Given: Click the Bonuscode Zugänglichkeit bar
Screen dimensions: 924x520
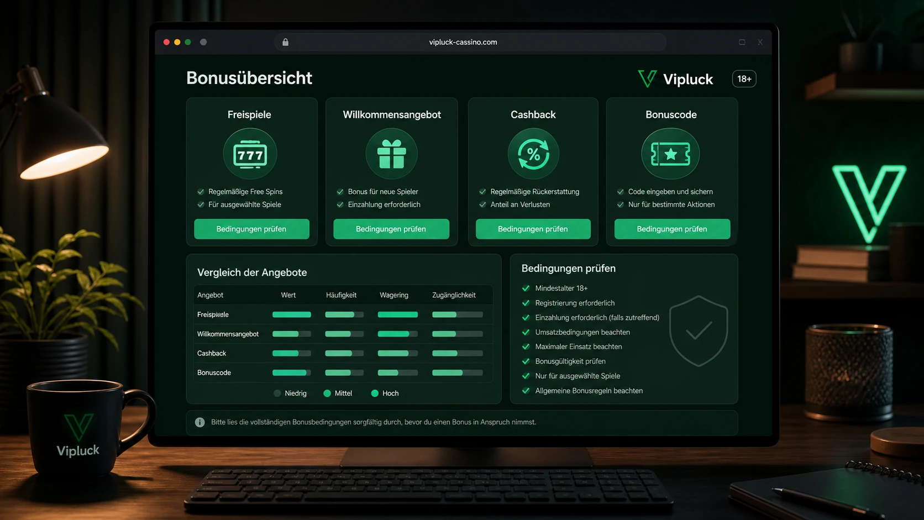Looking at the screenshot, I should 458,372.
